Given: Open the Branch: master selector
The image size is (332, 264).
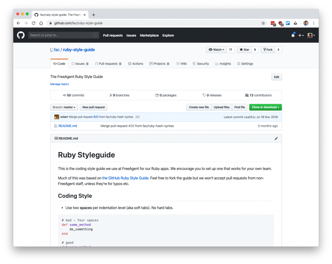Looking at the screenshot, I should (x=64, y=107).
